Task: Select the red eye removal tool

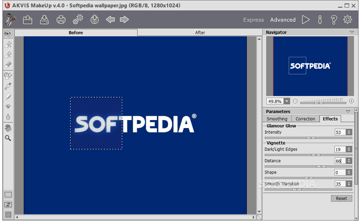Action: point(8,106)
